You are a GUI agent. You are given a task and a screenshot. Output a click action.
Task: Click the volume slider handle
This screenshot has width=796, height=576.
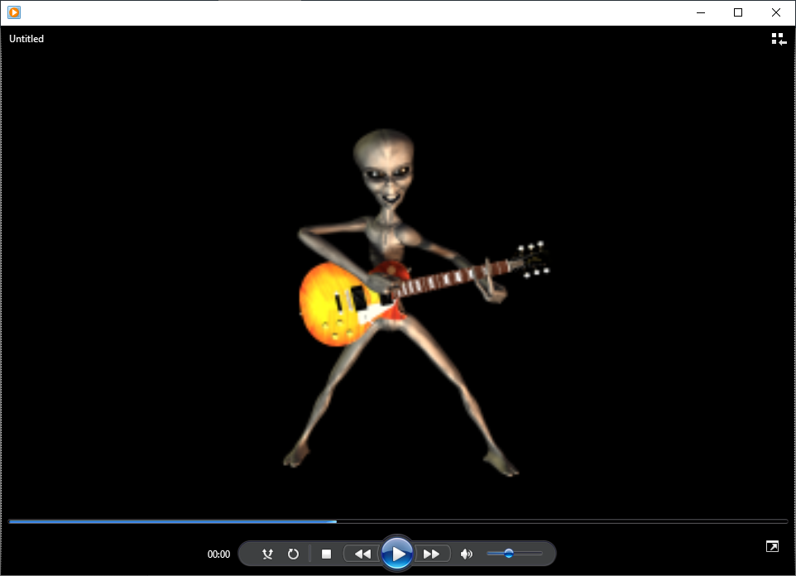[x=509, y=554]
